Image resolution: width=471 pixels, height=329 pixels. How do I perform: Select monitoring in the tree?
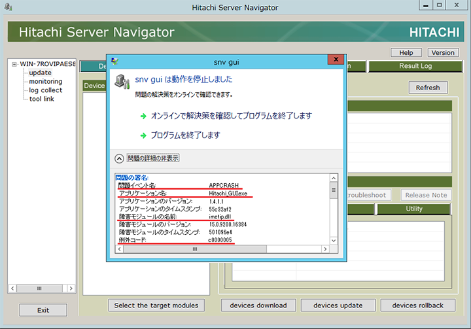[46, 81]
